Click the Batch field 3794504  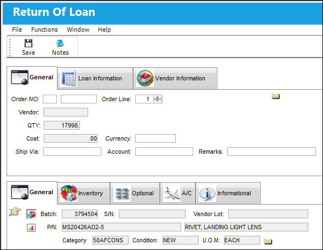click(80, 214)
